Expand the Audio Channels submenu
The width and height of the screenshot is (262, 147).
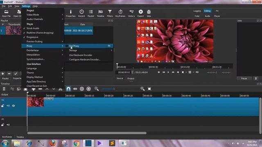[43, 19]
